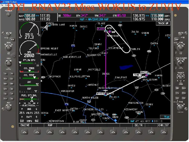Click the WOKUS waypoint label on map
Viewport: 189px width, 142px height.
coord(100,94)
